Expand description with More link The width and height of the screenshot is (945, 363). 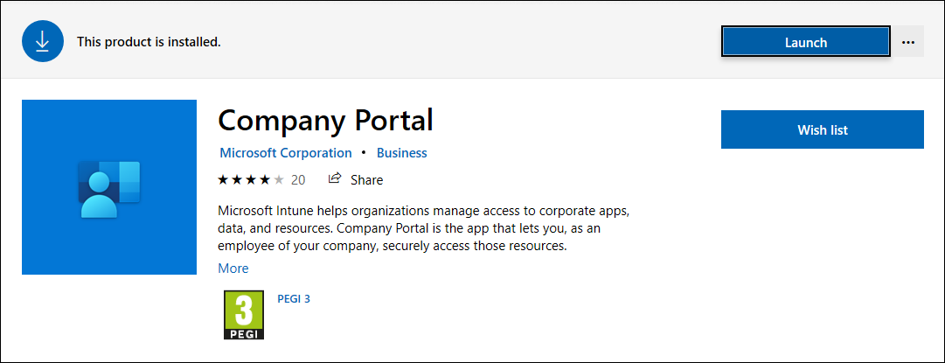233,269
